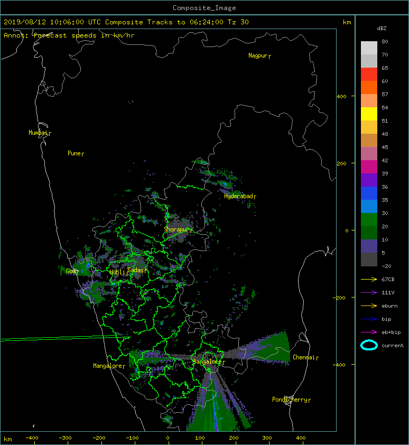Select the 65 dBZ red swatch
409x445 pixels.
pos(369,74)
